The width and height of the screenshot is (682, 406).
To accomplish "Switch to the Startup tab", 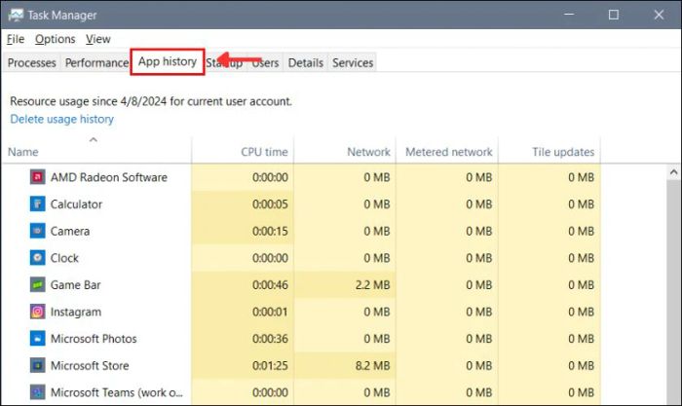I will tap(224, 62).
